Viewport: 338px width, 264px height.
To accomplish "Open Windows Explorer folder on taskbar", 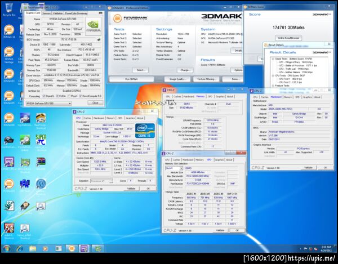I will point(33,249).
